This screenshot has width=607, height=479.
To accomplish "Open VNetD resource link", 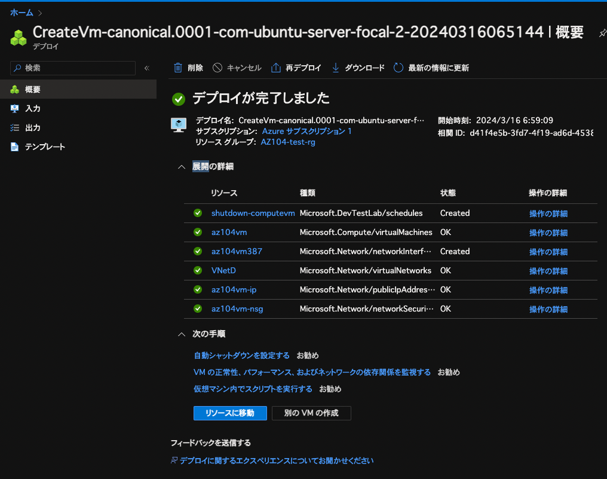I will point(223,270).
